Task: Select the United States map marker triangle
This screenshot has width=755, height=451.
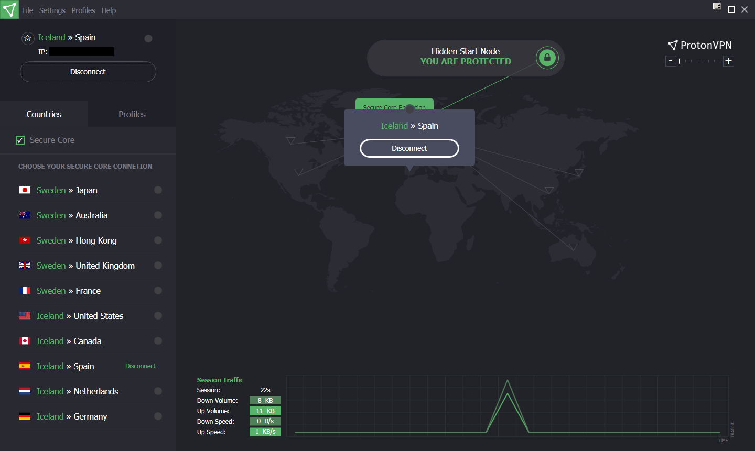Action: 298,171
